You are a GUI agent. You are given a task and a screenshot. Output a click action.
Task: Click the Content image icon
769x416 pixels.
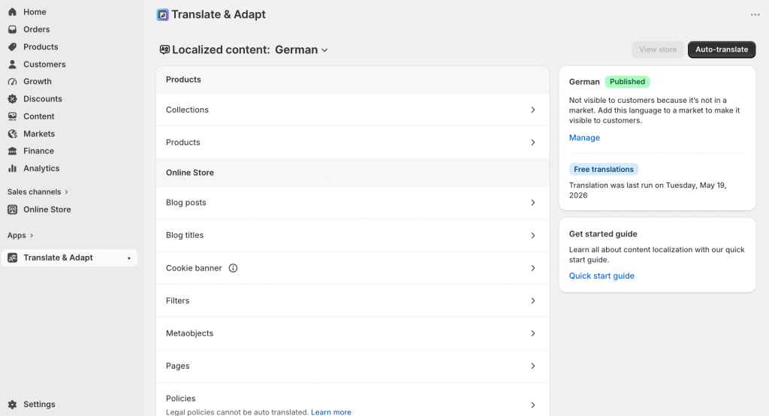[12, 116]
